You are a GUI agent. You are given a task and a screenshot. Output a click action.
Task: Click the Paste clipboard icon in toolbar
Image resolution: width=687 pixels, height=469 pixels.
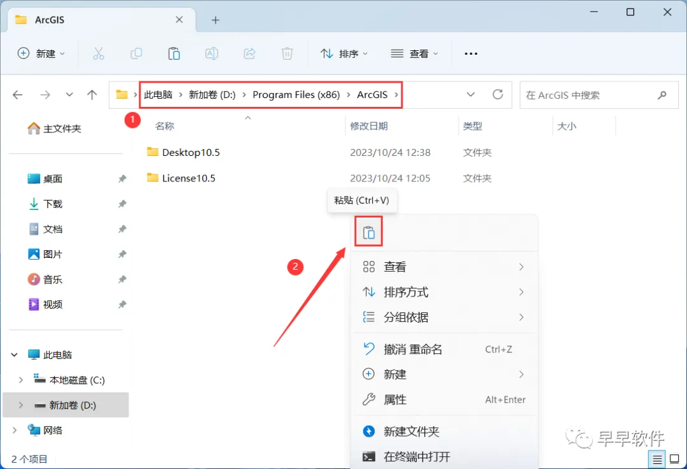[174, 53]
